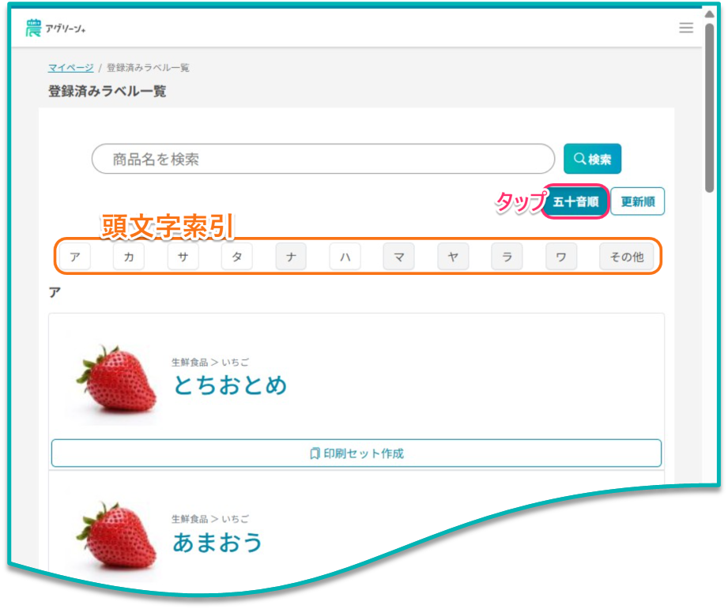Open the hamburger menu
This screenshot has width=728, height=609.
[x=685, y=28]
